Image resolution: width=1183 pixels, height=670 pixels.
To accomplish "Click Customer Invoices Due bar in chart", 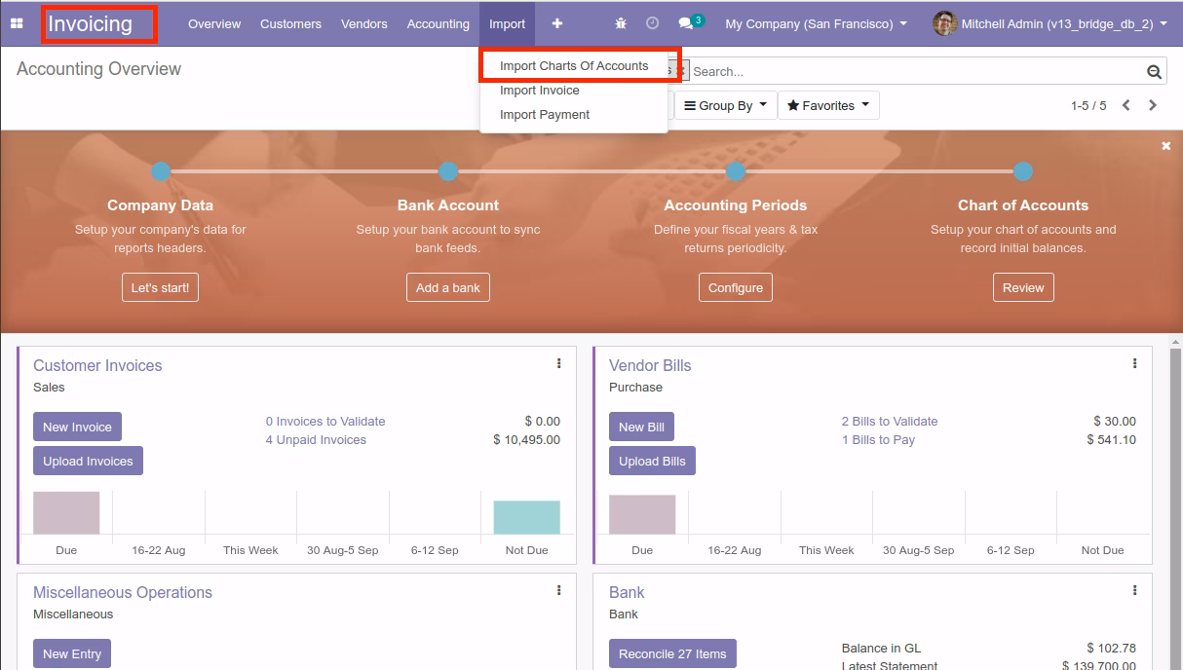I will tap(66, 512).
